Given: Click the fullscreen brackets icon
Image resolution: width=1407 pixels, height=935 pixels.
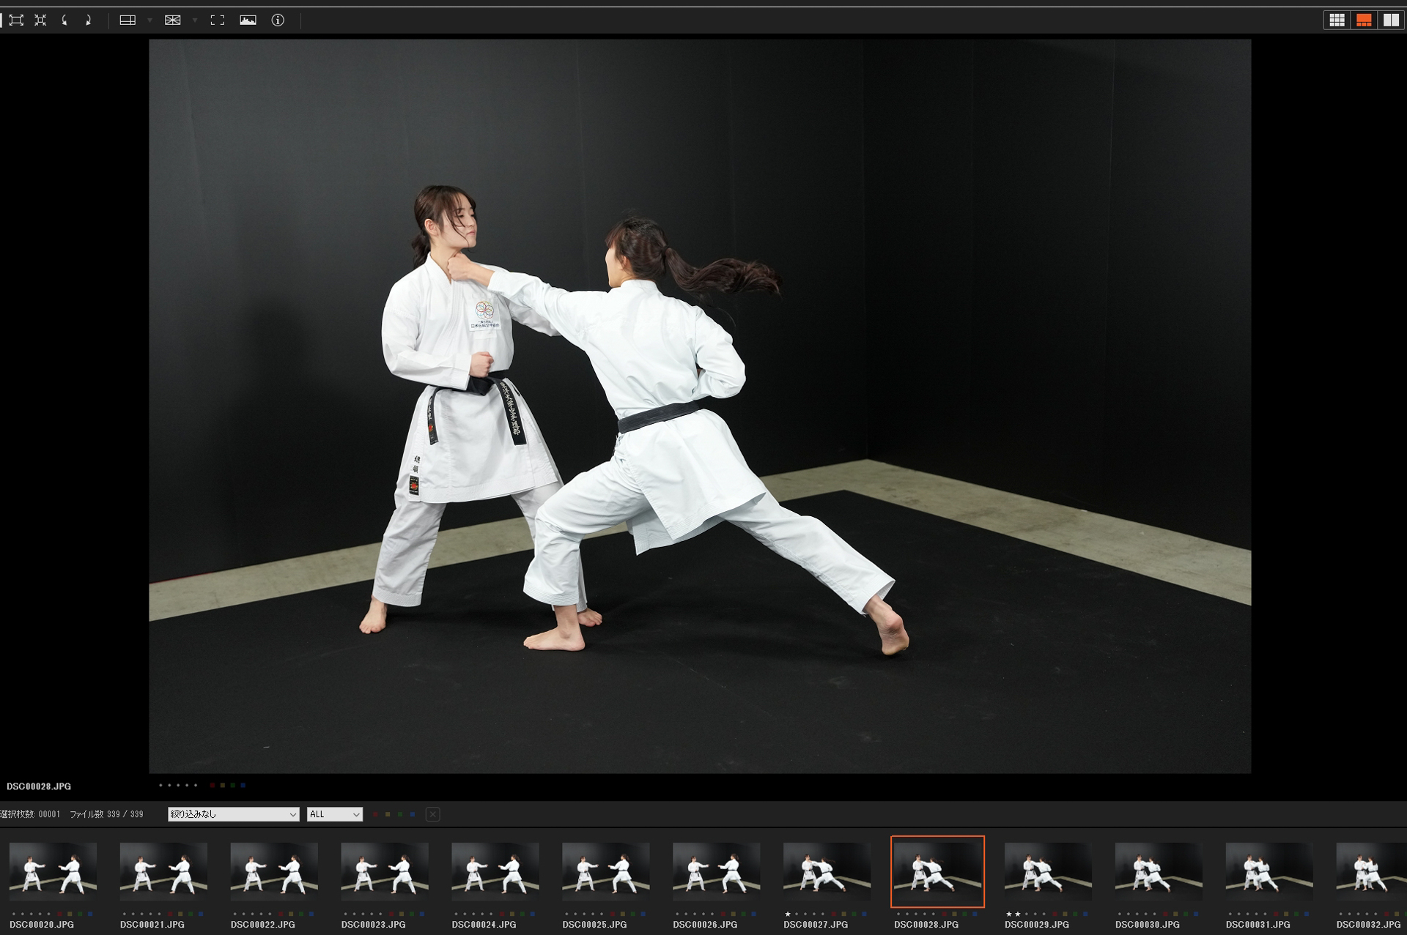Looking at the screenshot, I should pyautogui.click(x=218, y=21).
